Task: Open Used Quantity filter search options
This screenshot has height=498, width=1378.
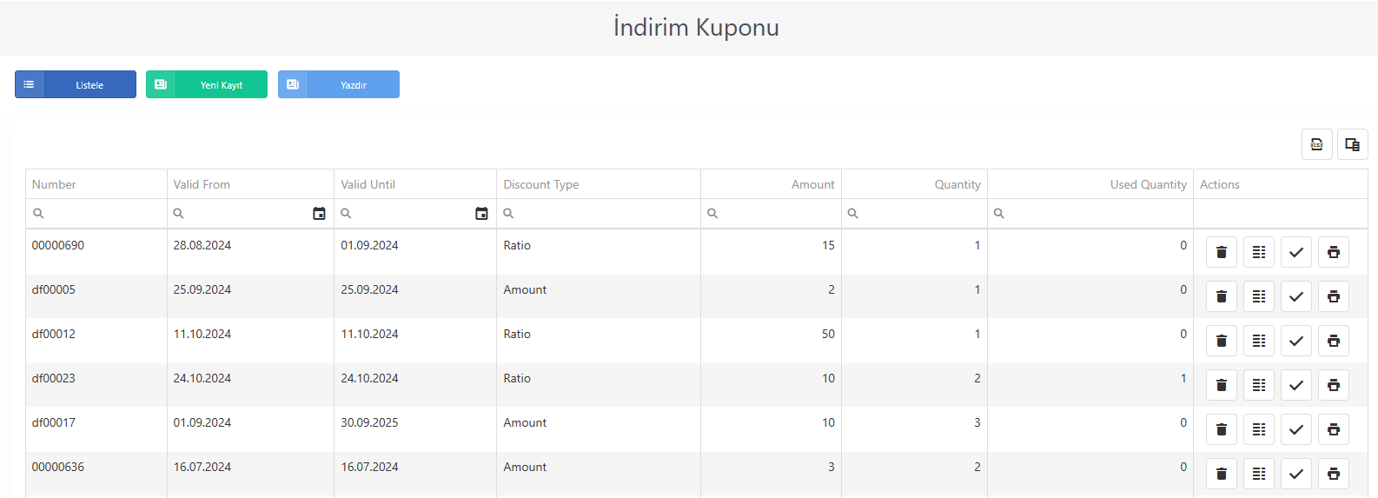Action: point(999,214)
